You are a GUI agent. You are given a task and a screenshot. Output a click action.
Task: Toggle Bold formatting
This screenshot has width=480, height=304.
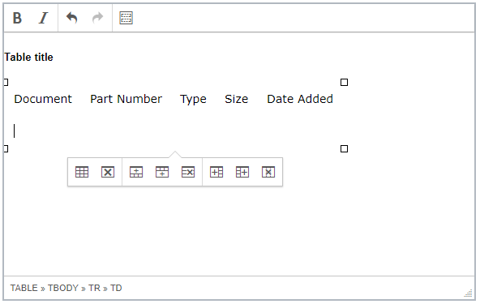18,18
